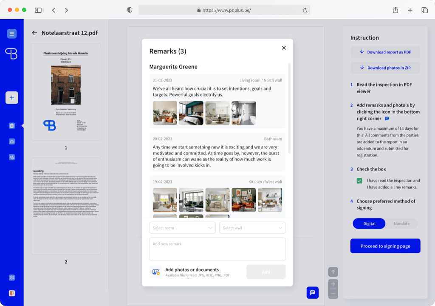Viewport: 435px width, 306px height.
Task: Open third photo in Living room remark
Action: pyautogui.click(x=217, y=113)
